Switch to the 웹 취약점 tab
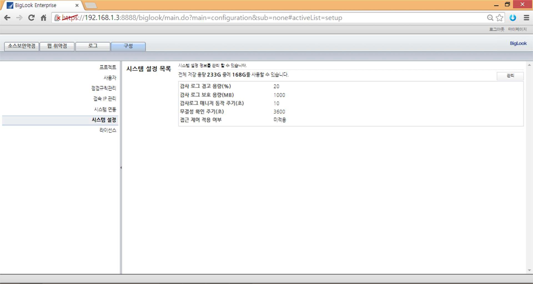This screenshot has width=533, height=284. coord(57,46)
